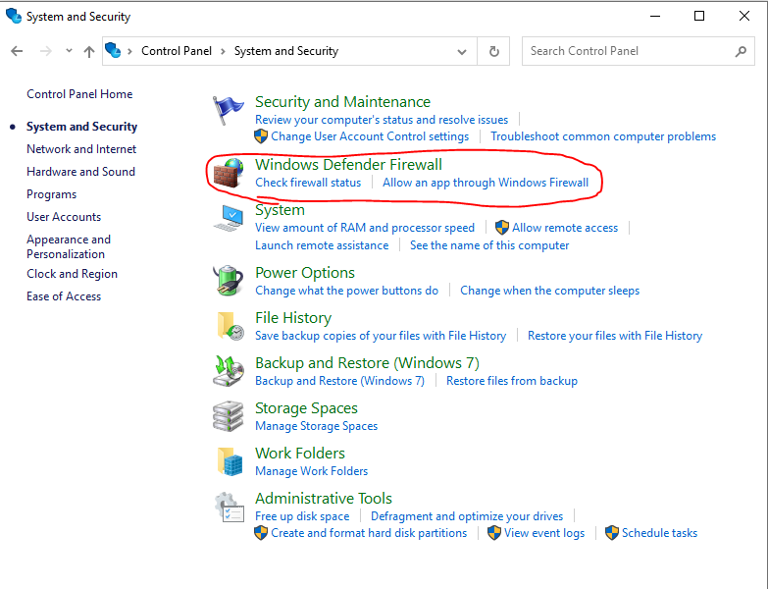Open Windows Defender Firewall heading
Viewport: 768px width, 589px height.
[348, 165]
